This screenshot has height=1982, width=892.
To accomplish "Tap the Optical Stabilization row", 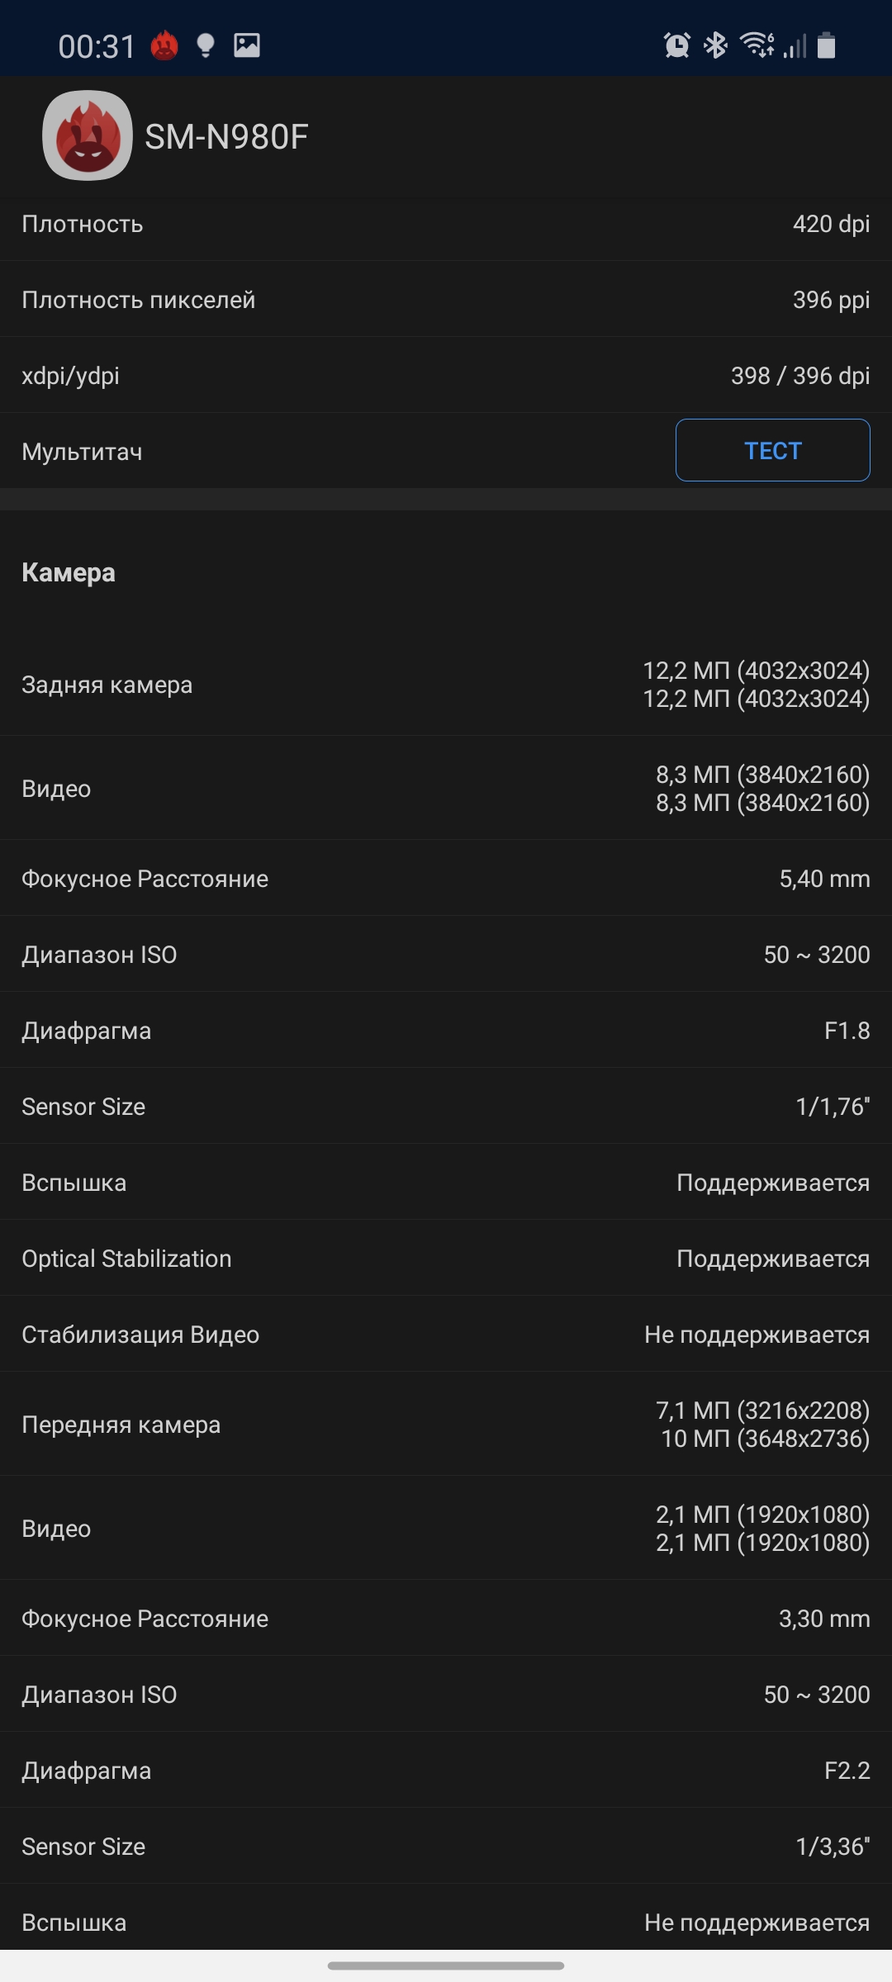I will pos(446,1259).
